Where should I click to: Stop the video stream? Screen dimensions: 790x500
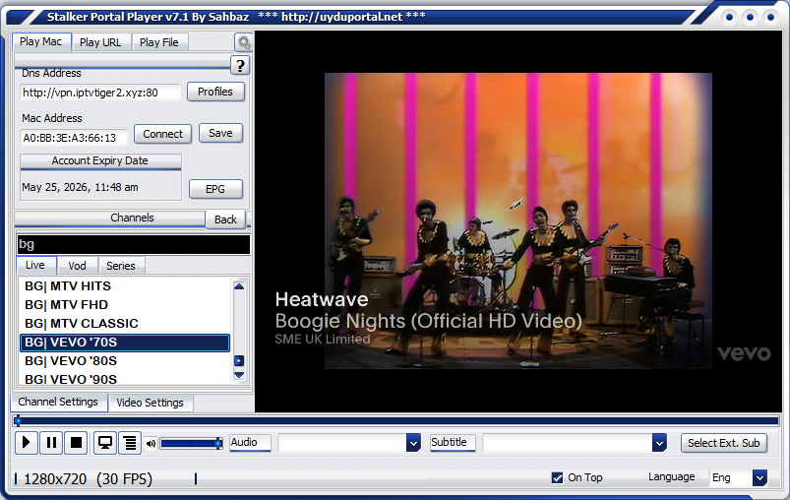click(76, 443)
